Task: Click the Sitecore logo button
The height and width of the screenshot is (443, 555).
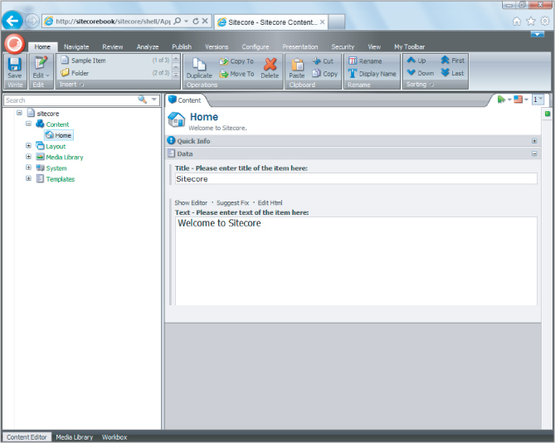Action: pos(14,43)
